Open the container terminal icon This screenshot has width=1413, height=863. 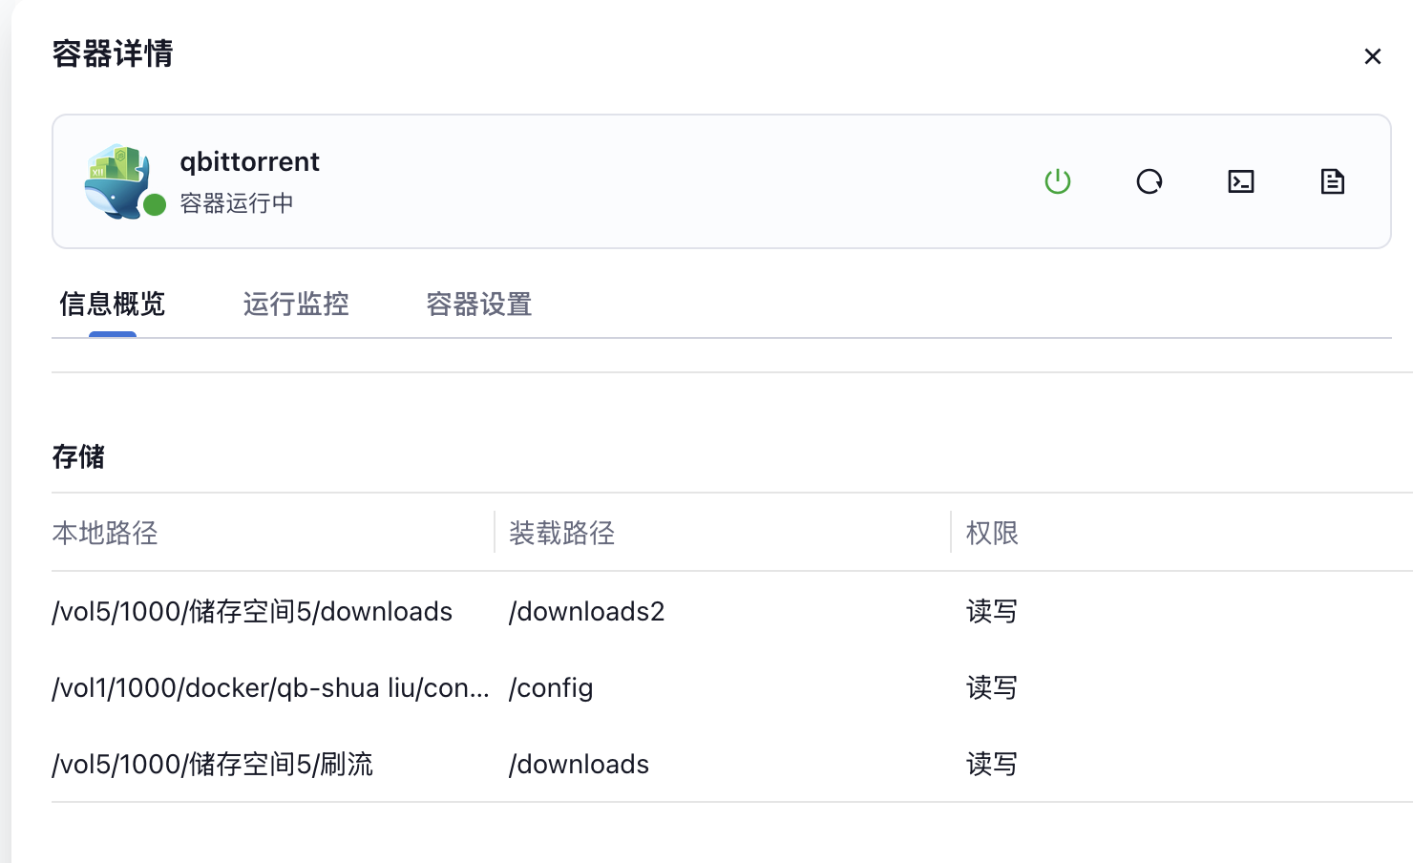1241,181
